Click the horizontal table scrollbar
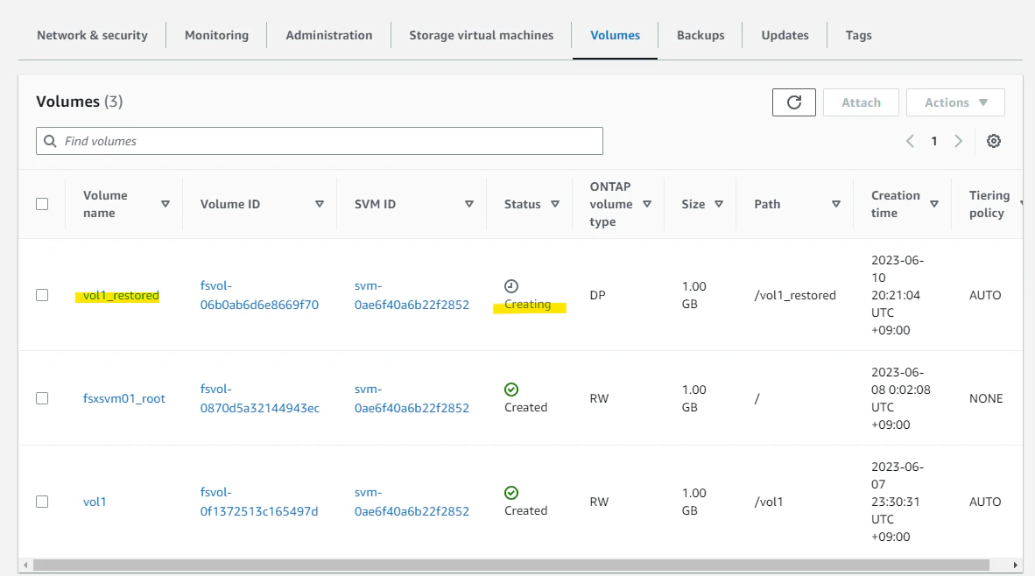 click(510, 565)
